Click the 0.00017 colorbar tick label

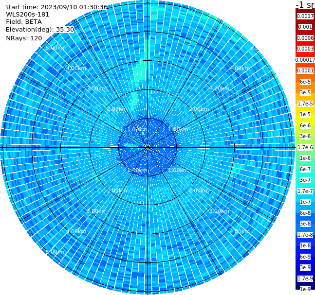click(305, 60)
